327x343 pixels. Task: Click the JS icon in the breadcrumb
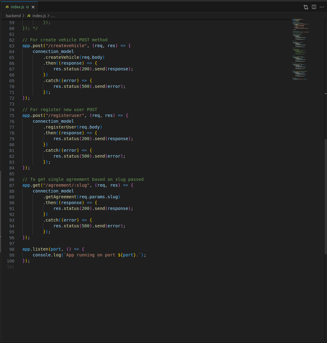[x=29, y=16]
